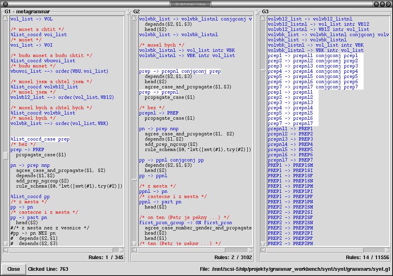This screenshot has height=276, width=393.
Task: Select highlighted 'prep -> prepnl conjgconj prep' in G2
Action: 180,71
